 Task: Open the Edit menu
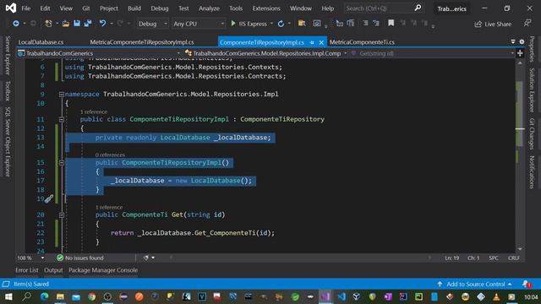[x=45, y=8]
